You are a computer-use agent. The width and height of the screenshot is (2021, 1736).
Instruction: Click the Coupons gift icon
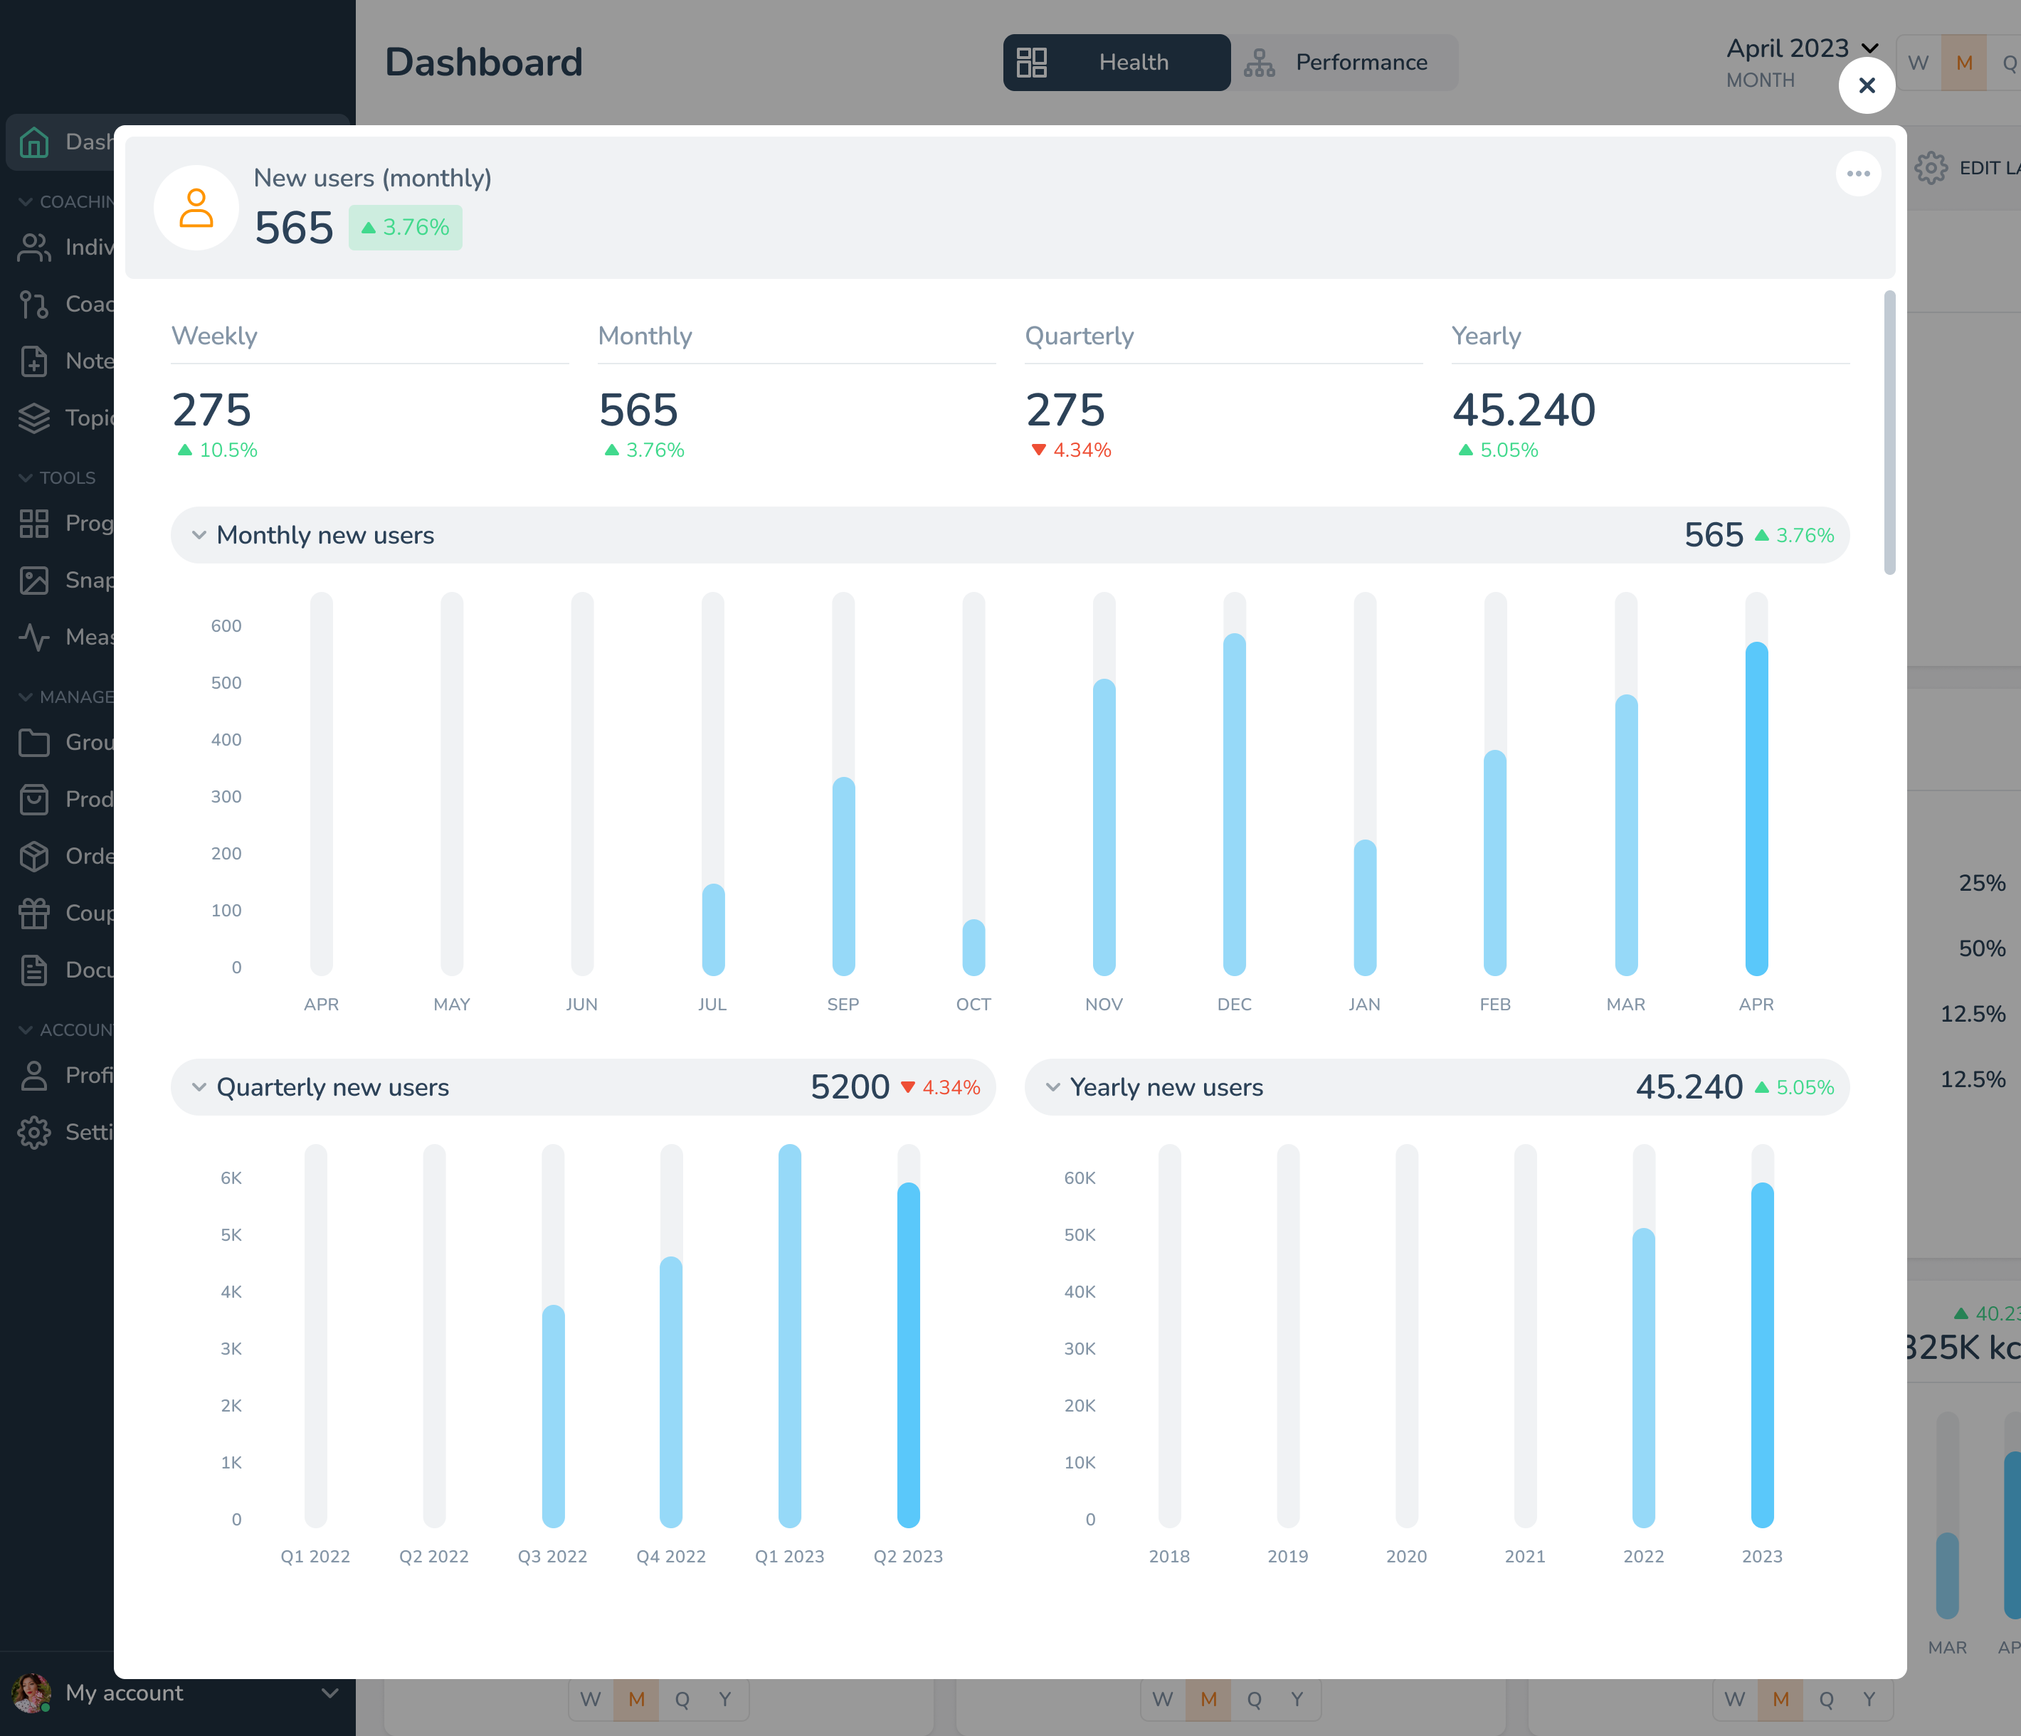click(x=34, y=913)
